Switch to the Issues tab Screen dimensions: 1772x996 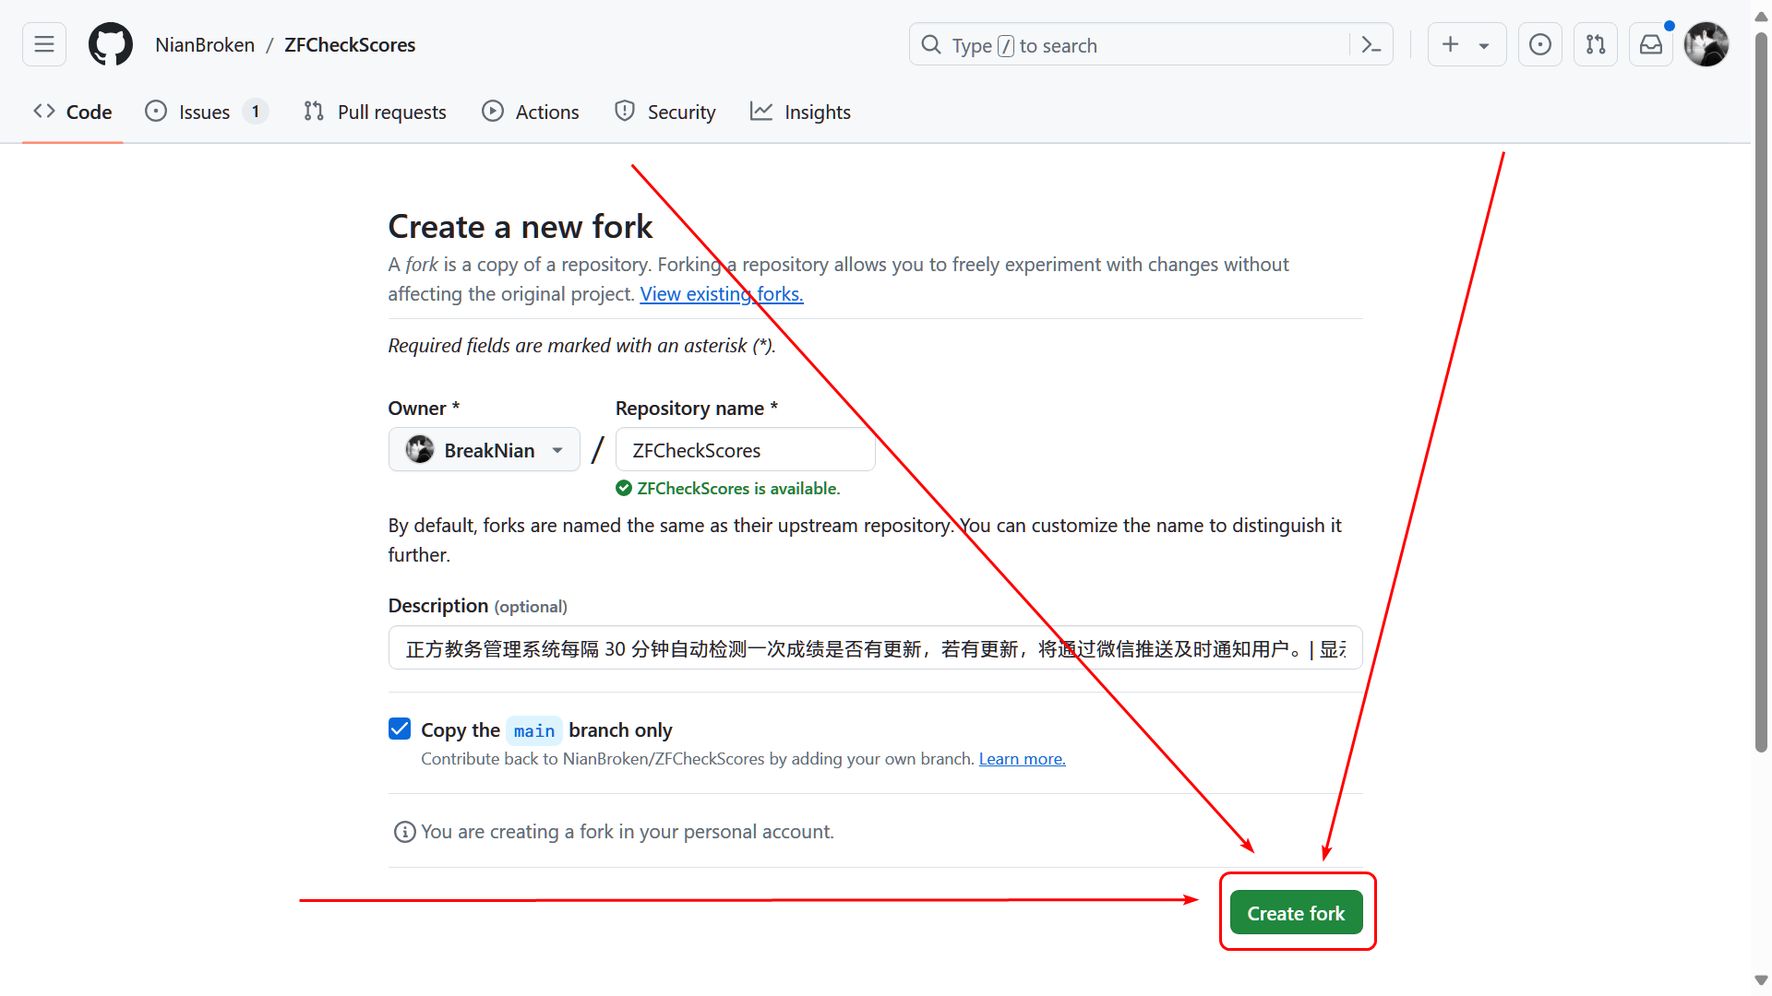point(204,112)
